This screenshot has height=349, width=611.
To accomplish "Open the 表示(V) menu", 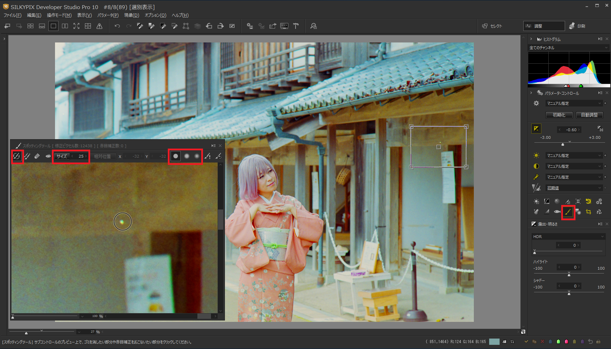I will (x=84, y=15).
